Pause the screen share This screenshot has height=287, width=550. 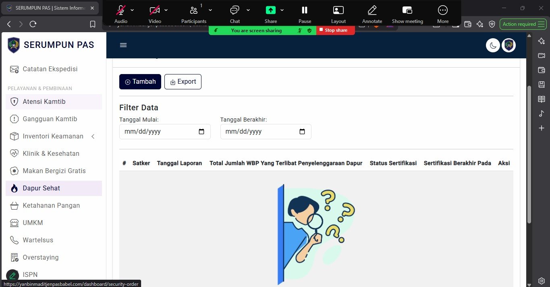point(305,14)
